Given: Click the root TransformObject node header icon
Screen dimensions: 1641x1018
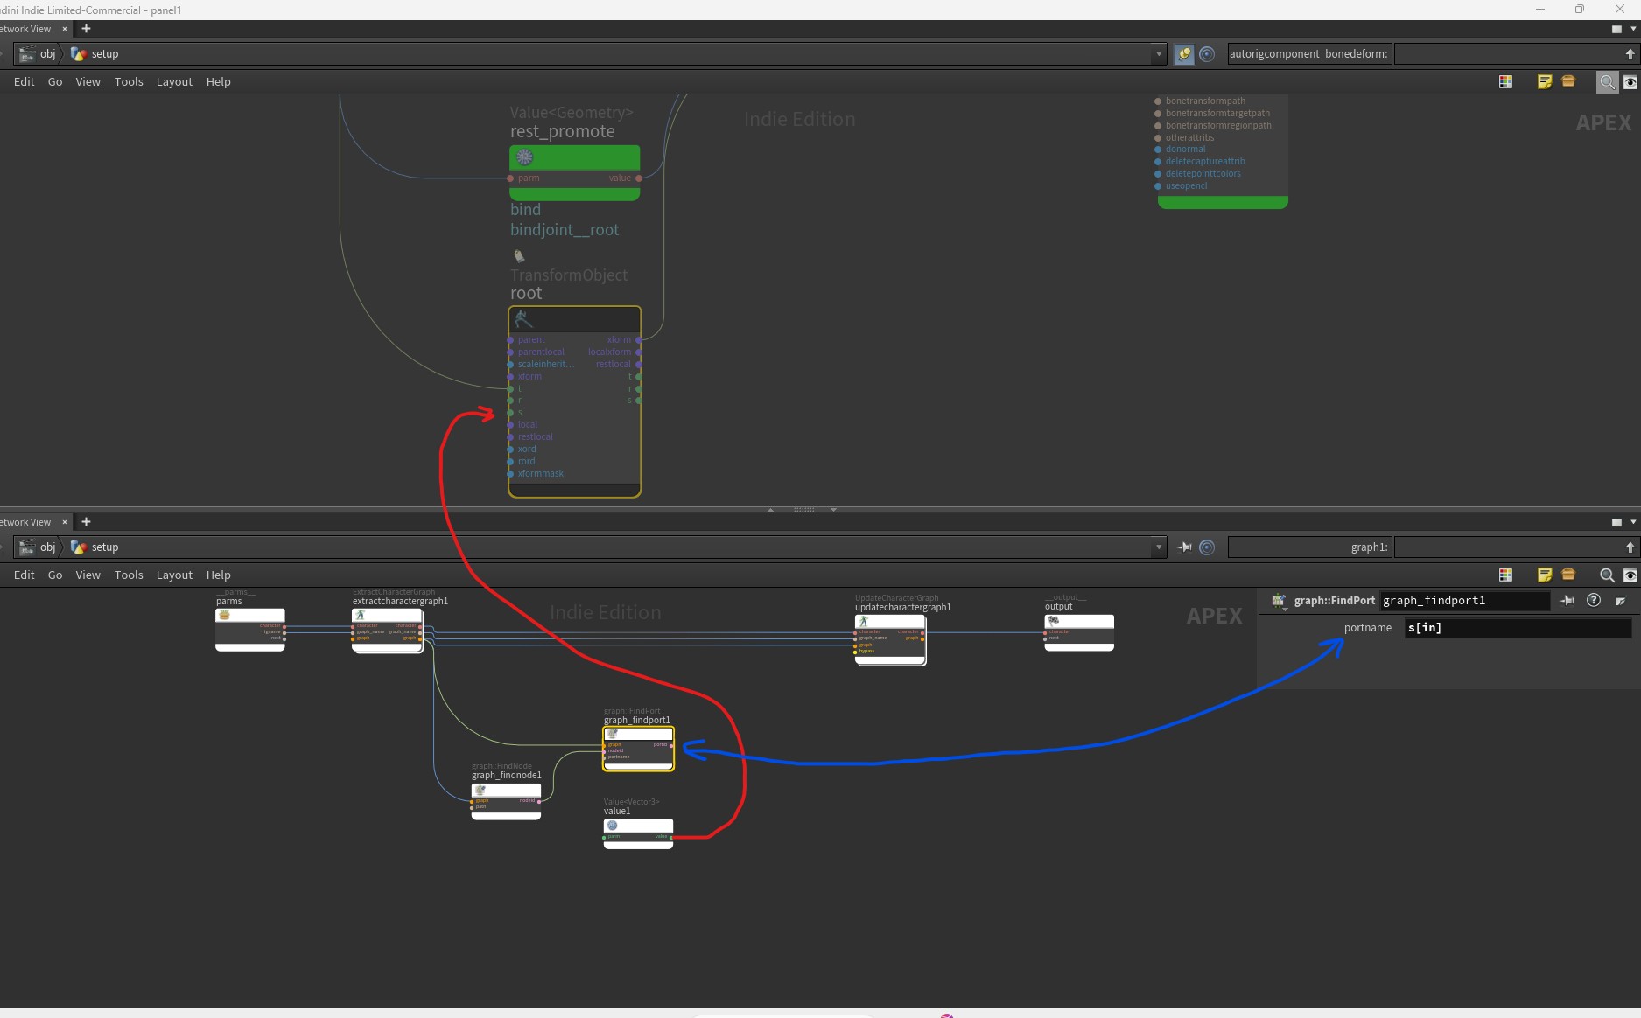Looking at the screenshot, I should 523,318.
